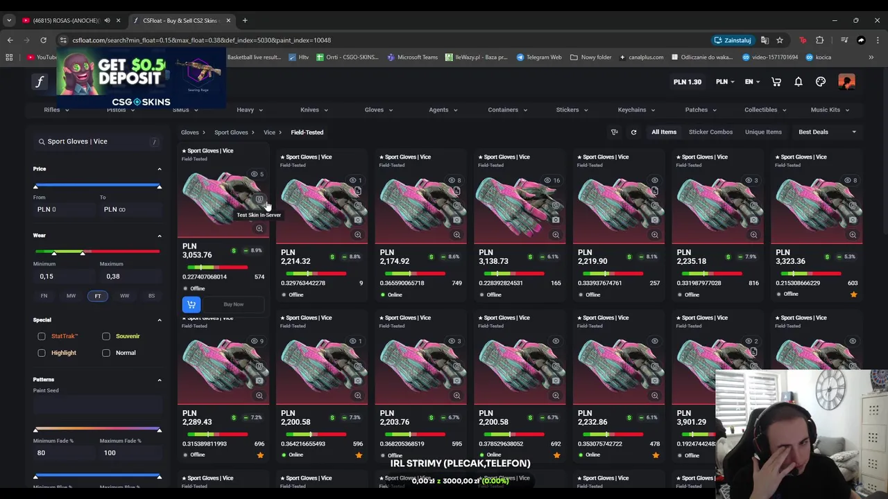Select the MW wear button
Viewport: 888px width, 499px height.
tap(71, 296)
